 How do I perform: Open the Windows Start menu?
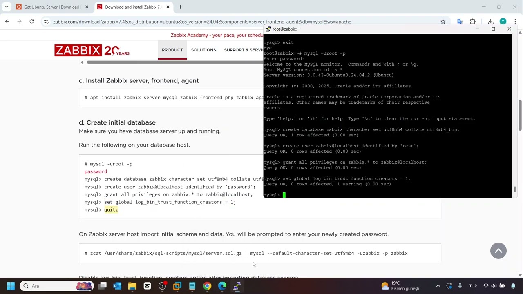coord(11,286)
